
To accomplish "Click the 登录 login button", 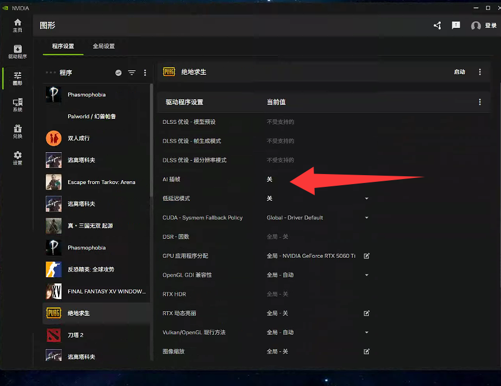I will coord(491,26).
